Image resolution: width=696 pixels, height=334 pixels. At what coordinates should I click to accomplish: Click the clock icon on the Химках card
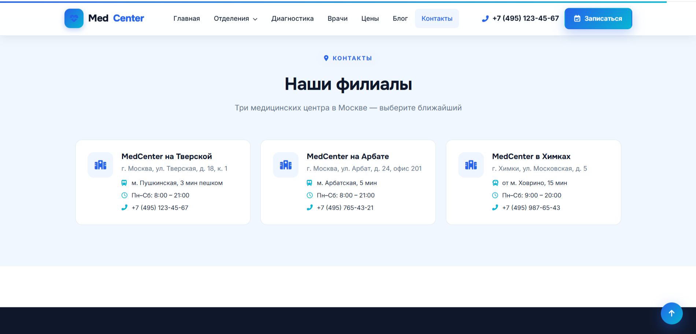click(495, 195)
